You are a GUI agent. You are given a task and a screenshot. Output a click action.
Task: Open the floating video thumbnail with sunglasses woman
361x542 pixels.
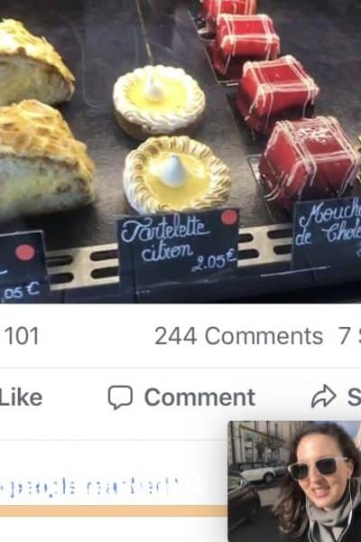point(294,481)
